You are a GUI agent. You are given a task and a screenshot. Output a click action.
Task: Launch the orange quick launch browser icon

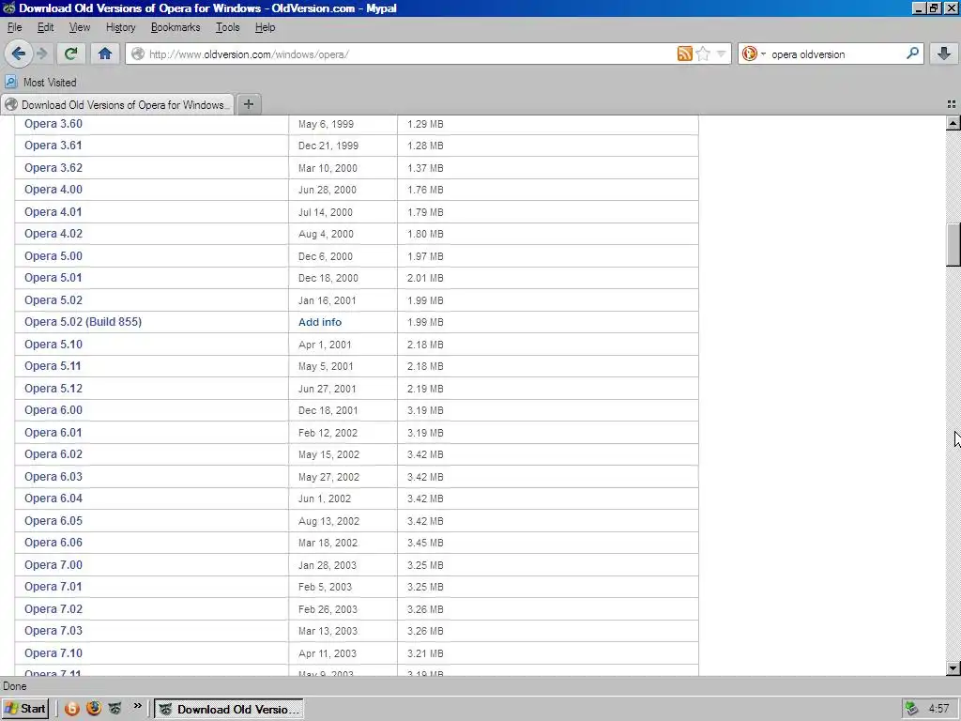pyautogui.click(x=71, y=709)
